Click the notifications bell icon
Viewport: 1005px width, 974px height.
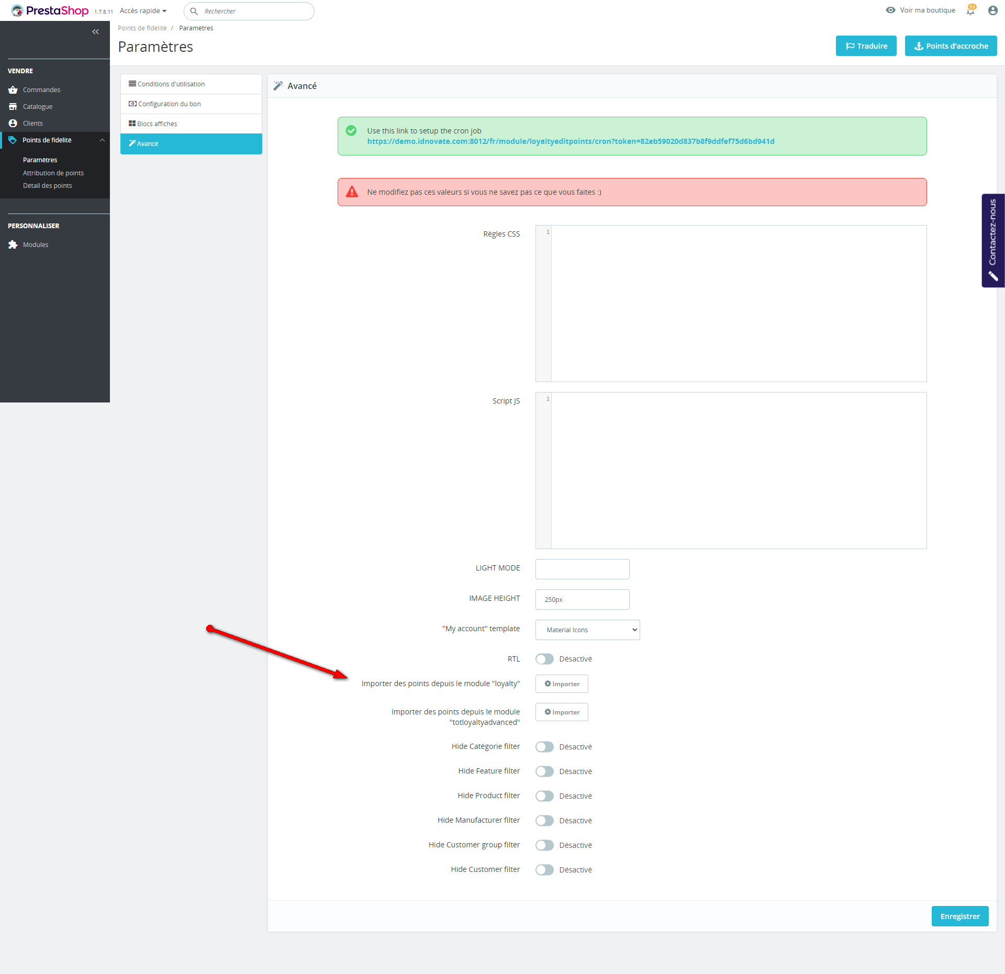[970, 10]
